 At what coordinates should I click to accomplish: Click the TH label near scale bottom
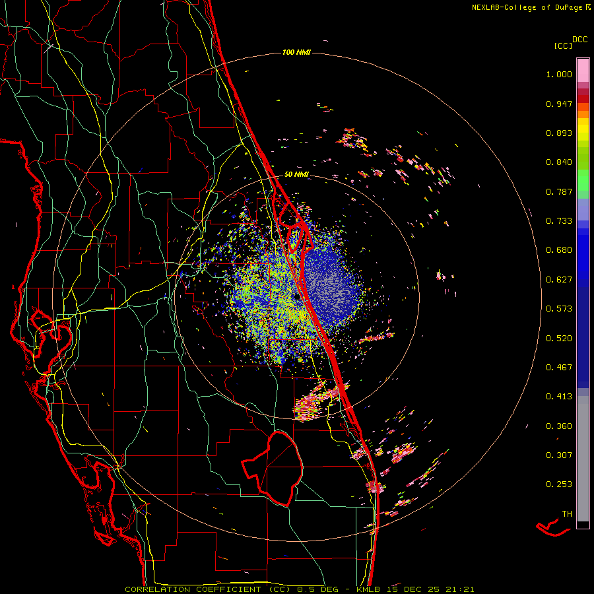(567, 514)
